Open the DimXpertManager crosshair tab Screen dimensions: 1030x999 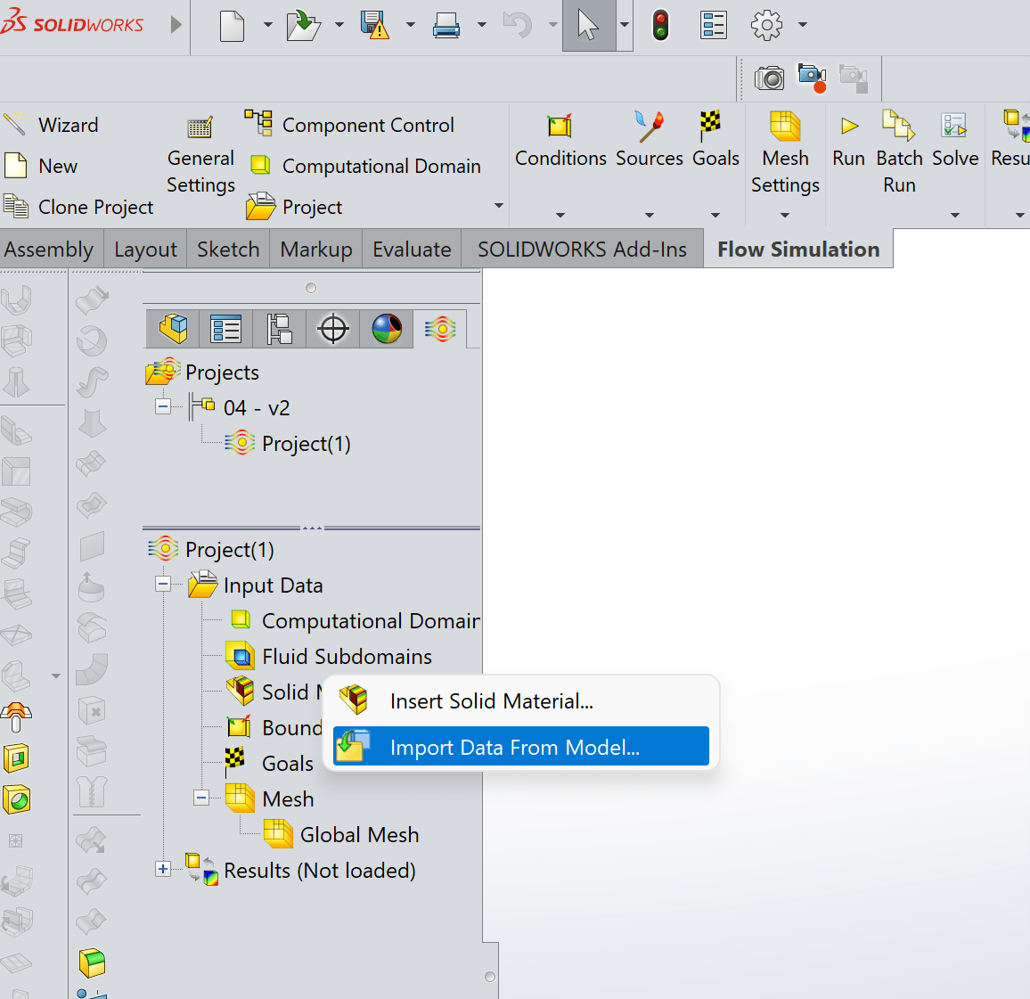click(333, 329)
